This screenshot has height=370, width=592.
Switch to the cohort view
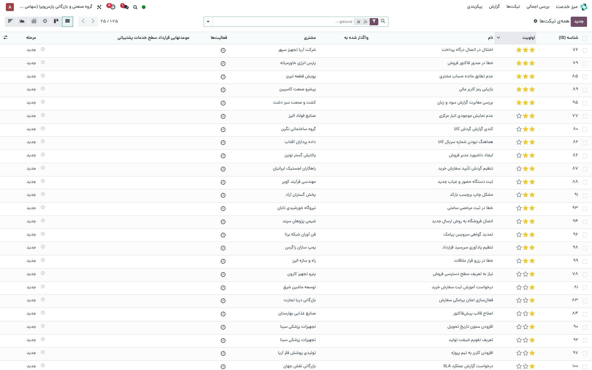(x=10, y=21)
